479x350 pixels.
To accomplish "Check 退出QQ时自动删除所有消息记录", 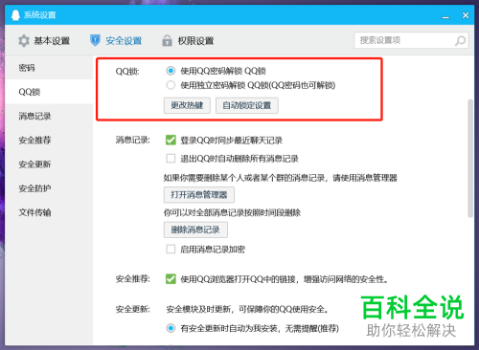I will pyautogui.click(x=171, y=158).
